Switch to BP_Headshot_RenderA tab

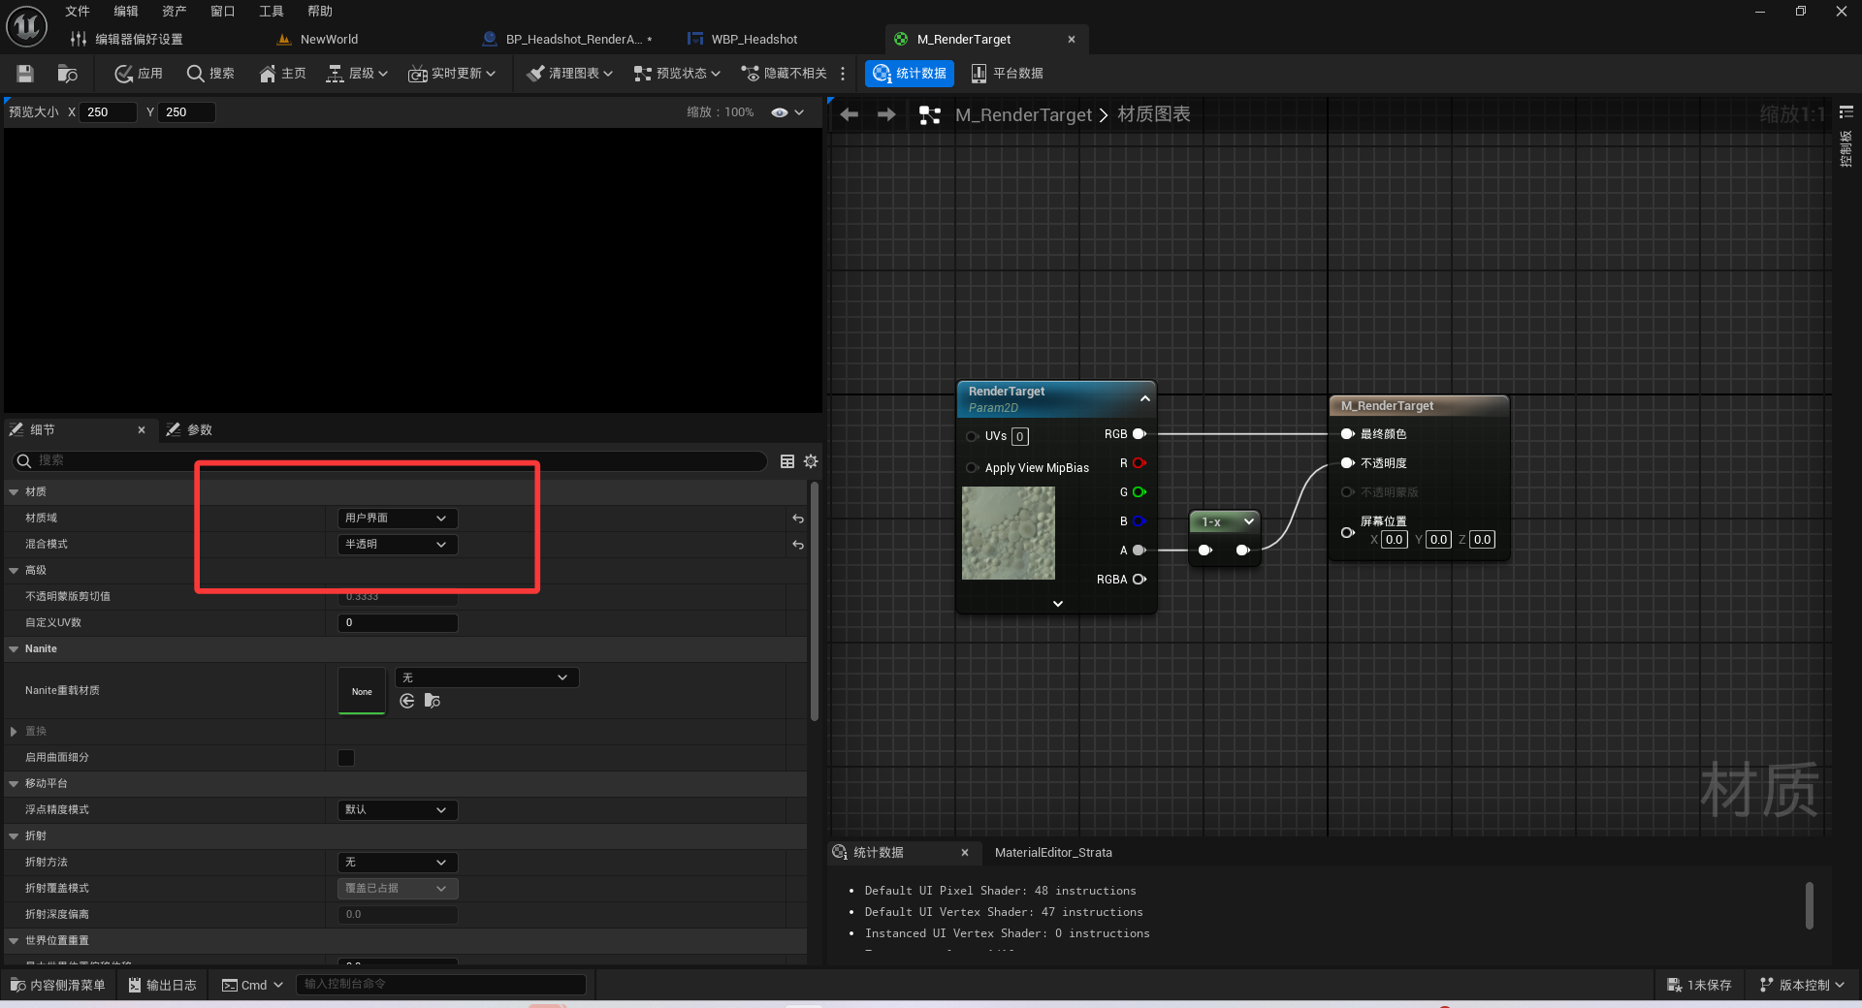(567, 40)
